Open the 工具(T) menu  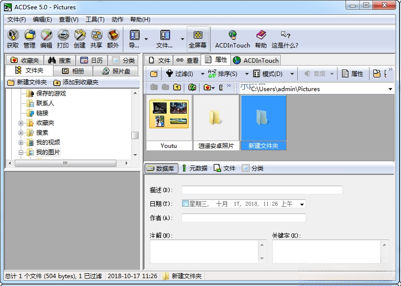click(95, 20)
